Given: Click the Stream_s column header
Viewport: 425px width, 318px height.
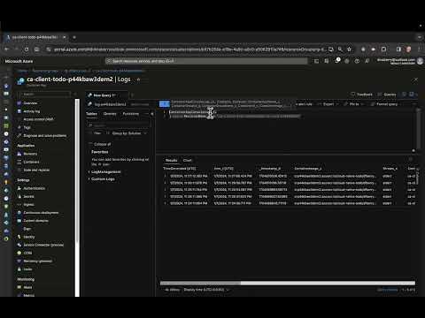Looking at the screenshot, I should (390, 169).
